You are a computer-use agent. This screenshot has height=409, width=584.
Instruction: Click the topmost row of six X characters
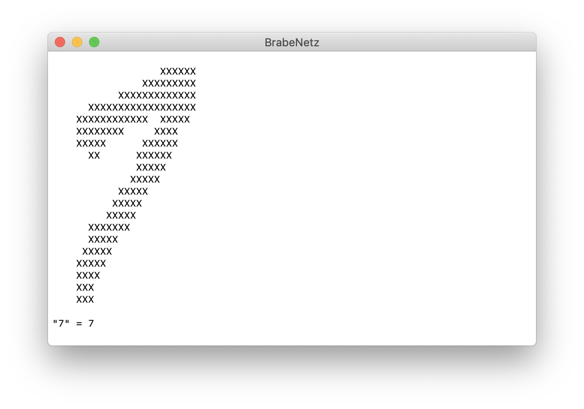[178, 71]
